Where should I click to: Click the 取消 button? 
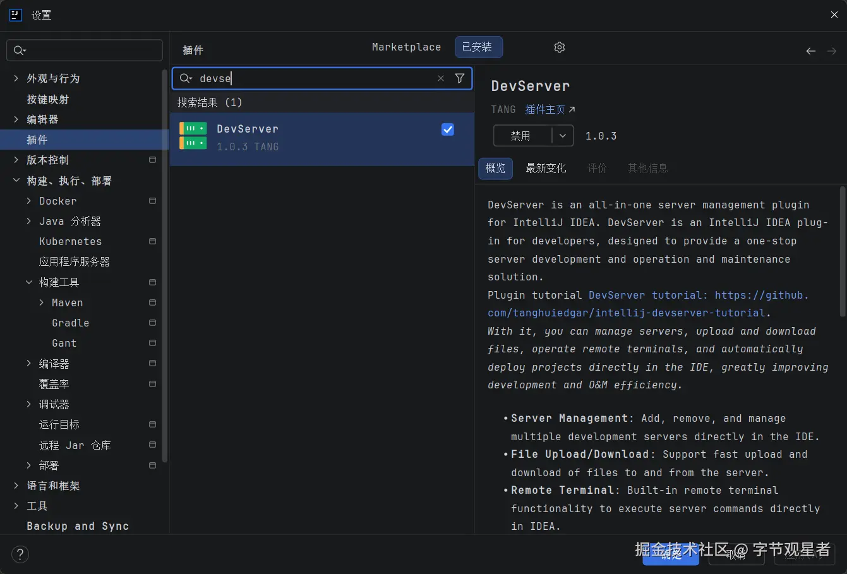coord(736,554)
